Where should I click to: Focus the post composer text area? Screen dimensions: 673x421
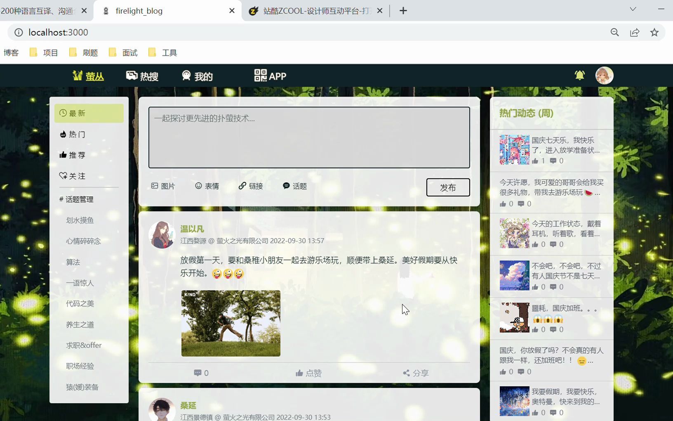(309, 137)
